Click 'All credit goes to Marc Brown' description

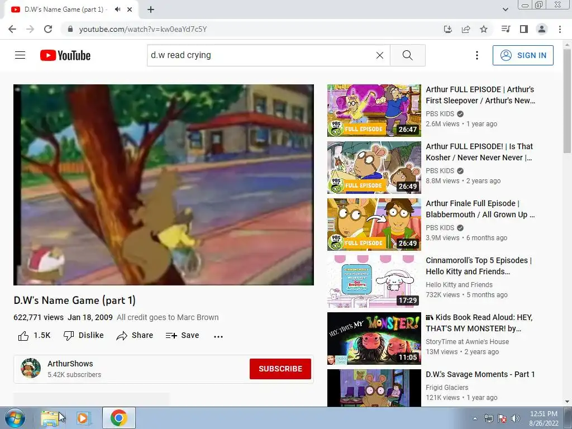(168, 317)
